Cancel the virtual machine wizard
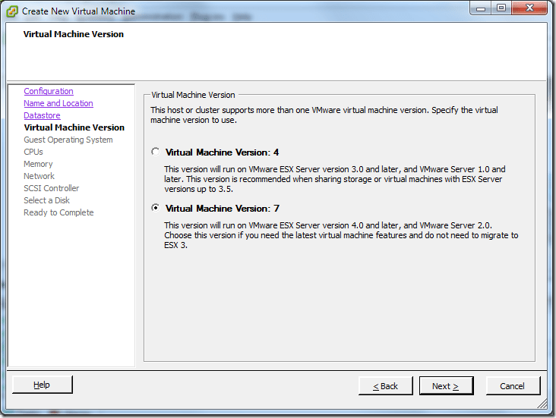Screen dimensions: 556x418 coord(513,386)
